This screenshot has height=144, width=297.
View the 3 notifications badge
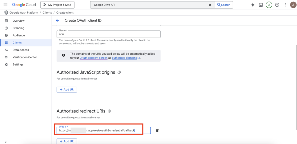point(269,5)
